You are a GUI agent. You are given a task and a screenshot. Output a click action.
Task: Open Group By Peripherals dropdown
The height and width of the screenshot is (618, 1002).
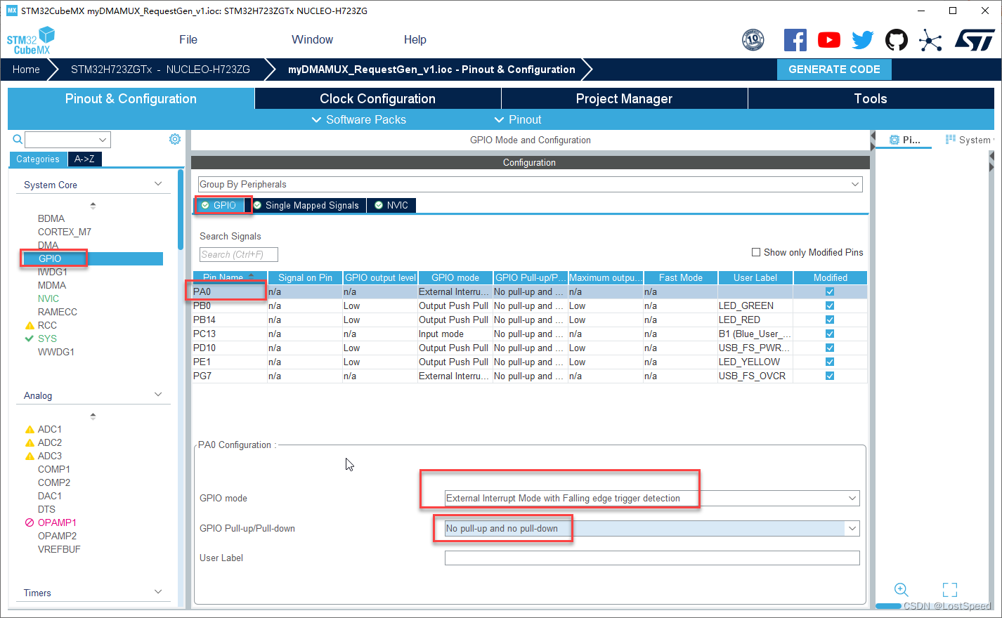click(530, 184)
